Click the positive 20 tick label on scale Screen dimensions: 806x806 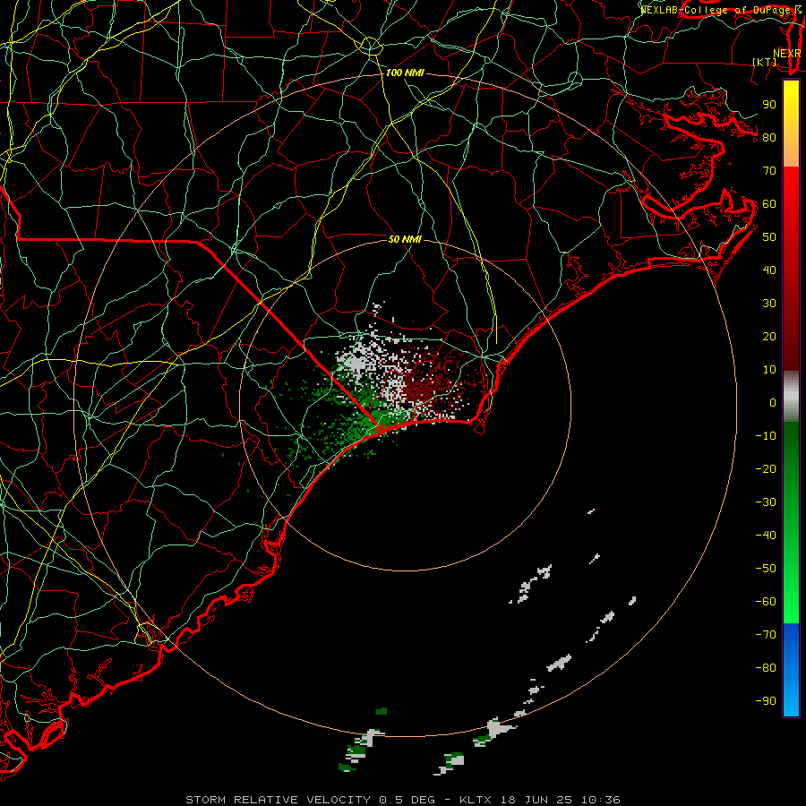[769, 337]
